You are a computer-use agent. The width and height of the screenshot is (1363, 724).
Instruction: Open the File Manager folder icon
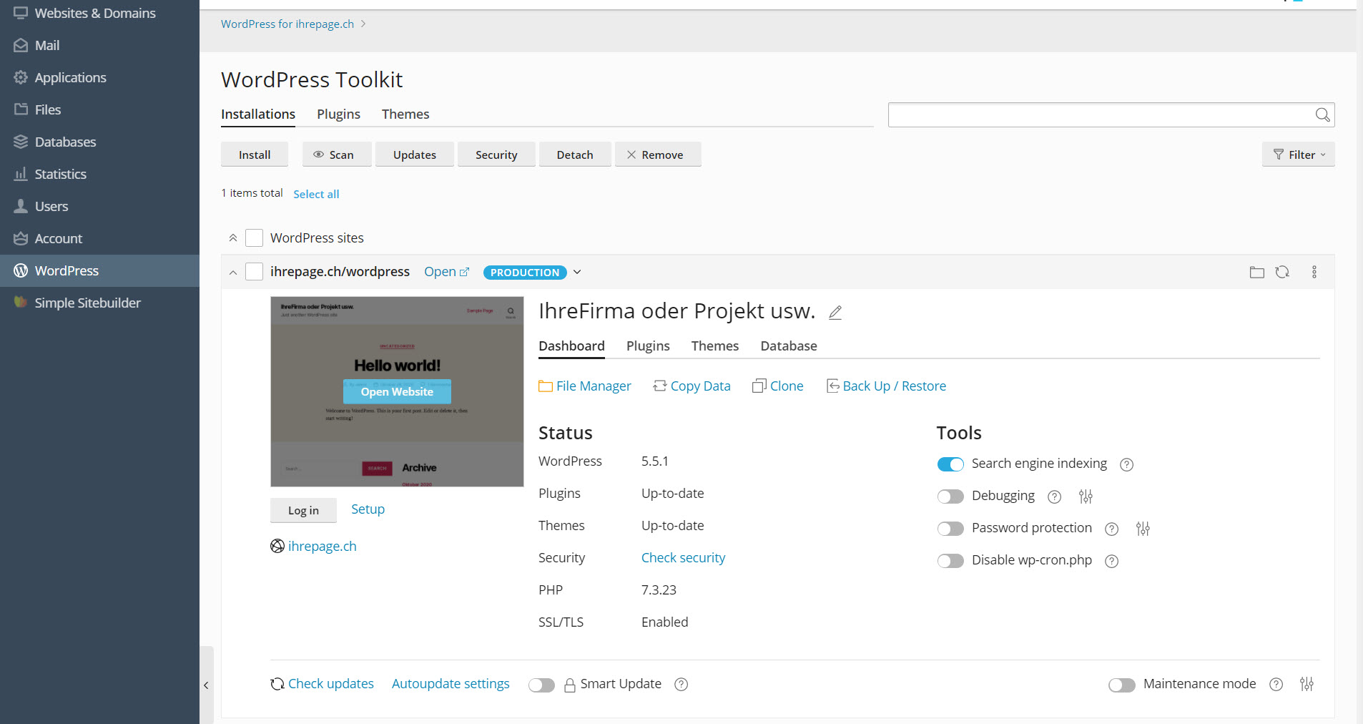545,386
